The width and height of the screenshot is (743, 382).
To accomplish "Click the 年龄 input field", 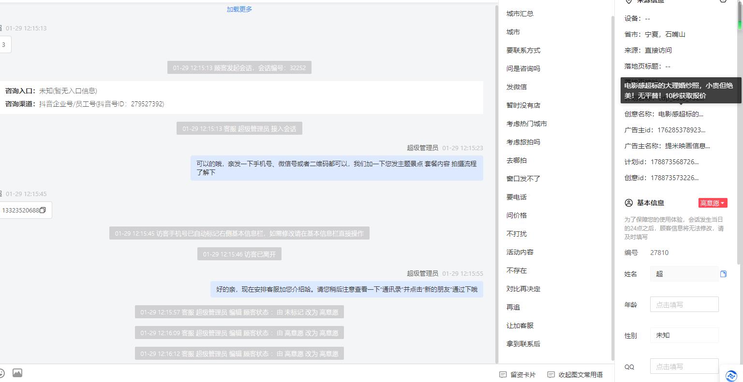I will pyautogui.click(x=684, y=304).
